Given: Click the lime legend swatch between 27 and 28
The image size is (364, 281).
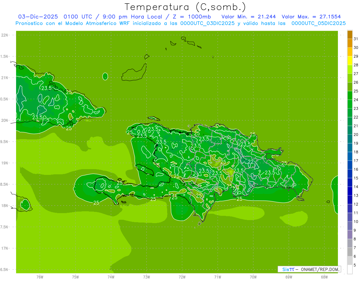Looking at the screenshot, I should click(350, 69).
